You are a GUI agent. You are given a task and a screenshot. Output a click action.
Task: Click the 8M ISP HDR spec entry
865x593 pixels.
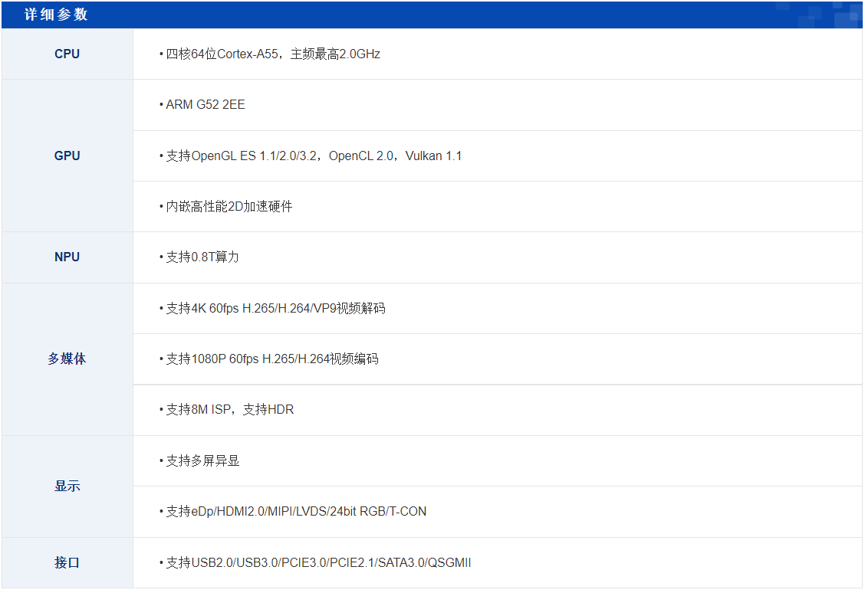(222, 409)
